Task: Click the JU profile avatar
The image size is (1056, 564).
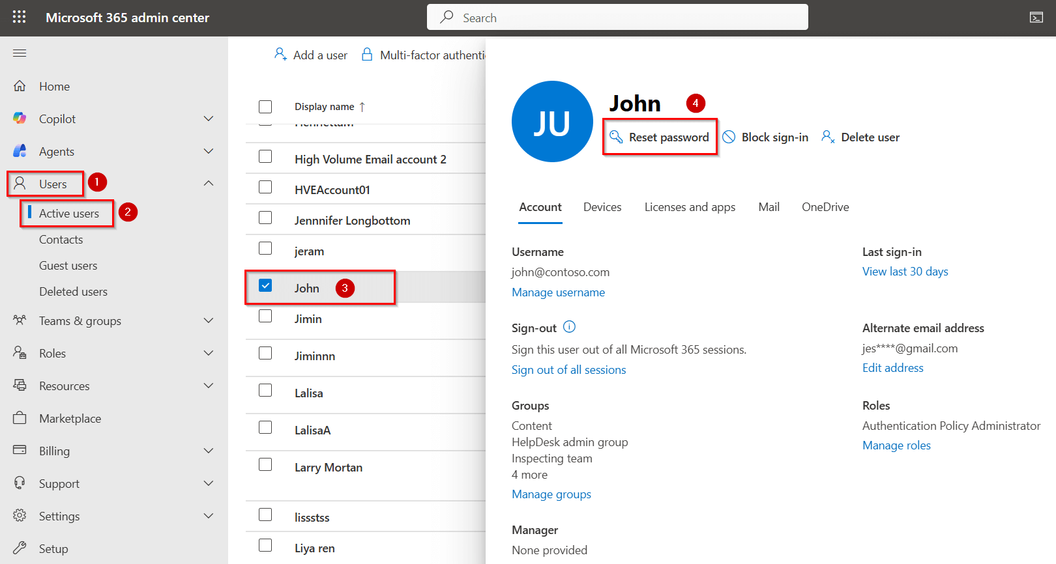Action: (552, 122)
